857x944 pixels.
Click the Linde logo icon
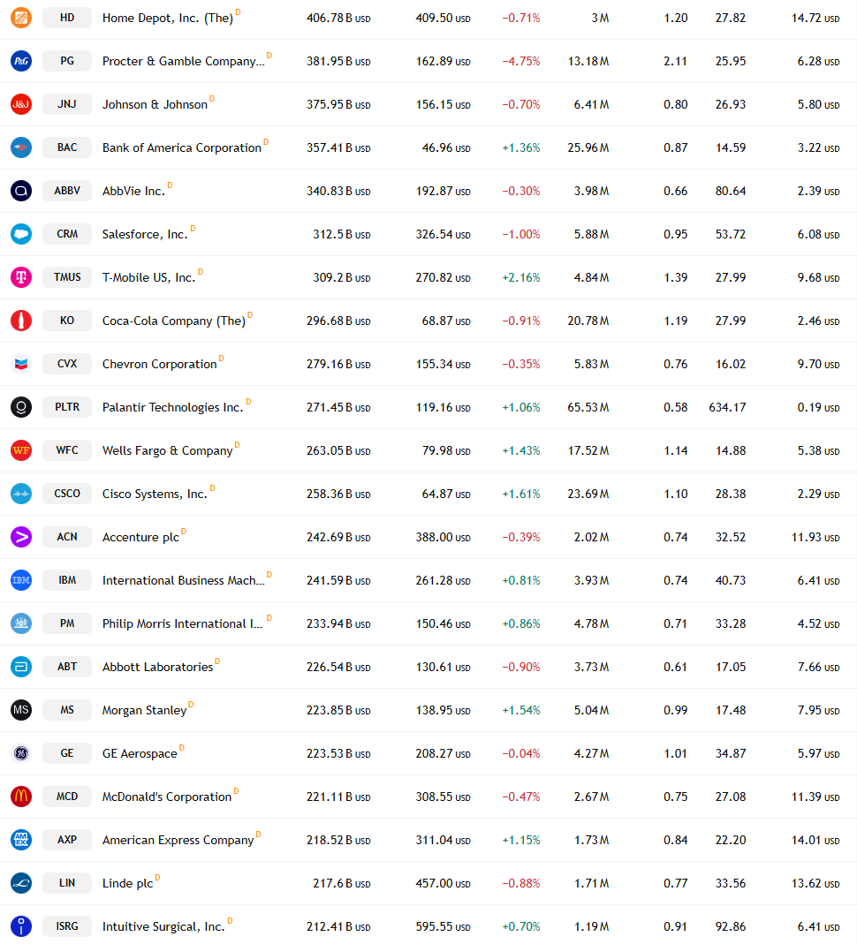(x=21, y=883)
